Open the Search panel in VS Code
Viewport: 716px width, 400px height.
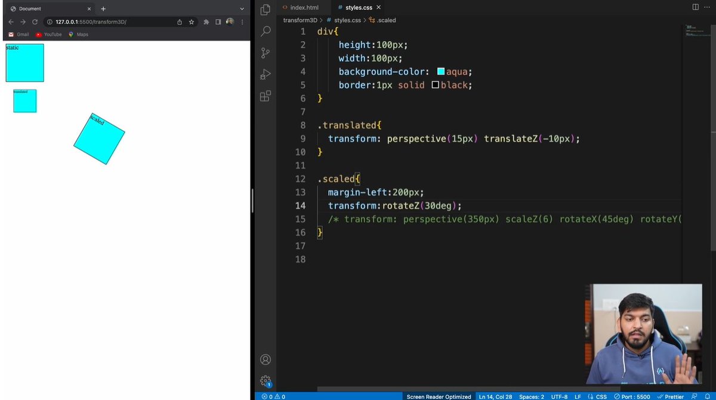click(265, 31)
